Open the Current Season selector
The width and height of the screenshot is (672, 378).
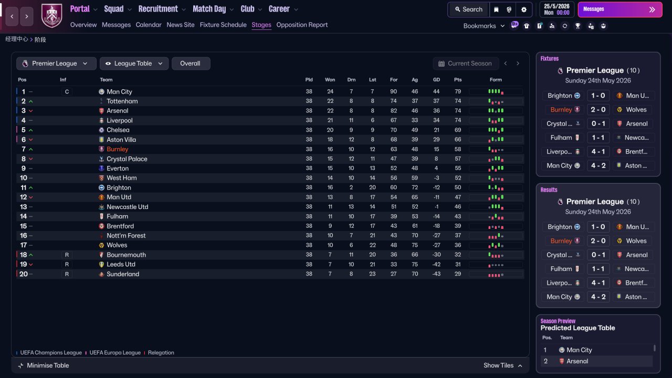pyautogui.click(x=465, y=64)
